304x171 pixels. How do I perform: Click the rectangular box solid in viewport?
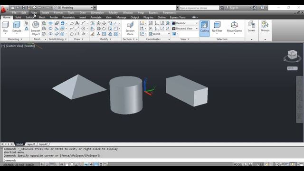pyautogui.click(x=187, y=91)
